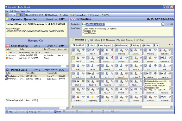This screenshot has width=182, height=121.
Task: Click Help in the bottom toolbar
Action: (9, 112)
